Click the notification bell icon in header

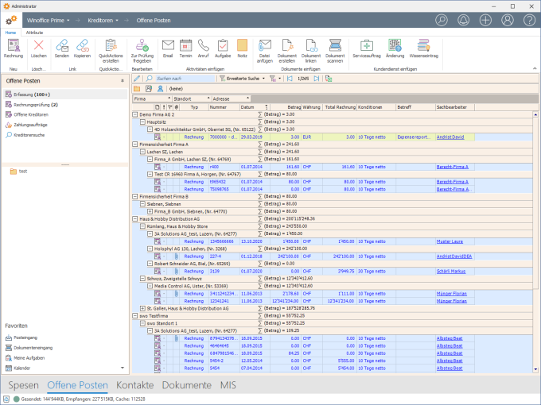click(x=464, y=19)
